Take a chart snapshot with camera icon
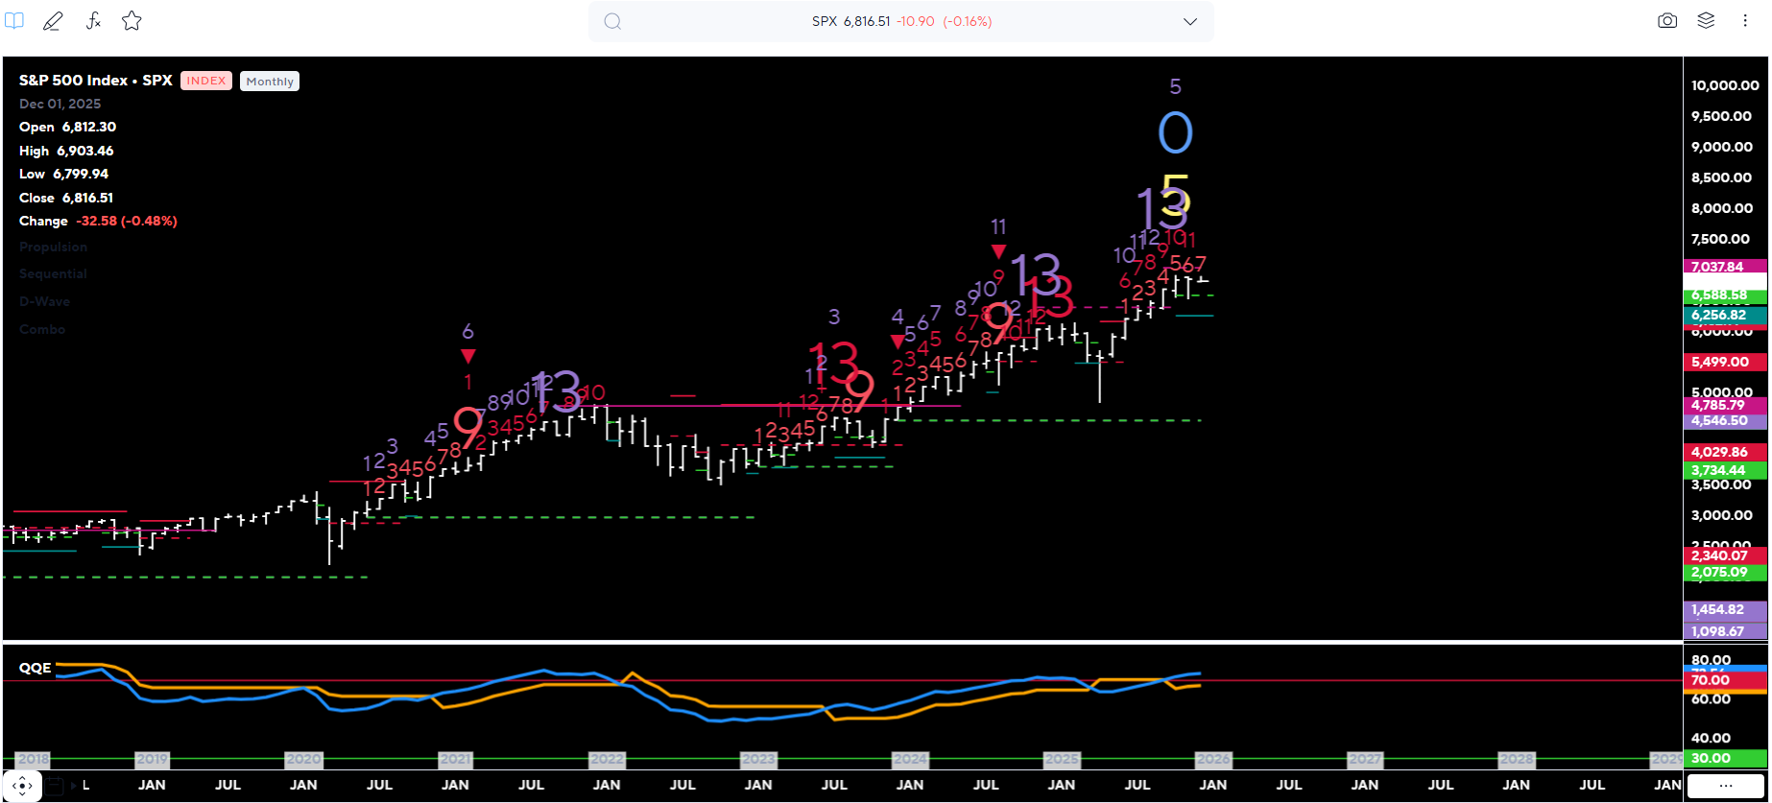Screen dimensions: 1772x803 pos(1667,21)
